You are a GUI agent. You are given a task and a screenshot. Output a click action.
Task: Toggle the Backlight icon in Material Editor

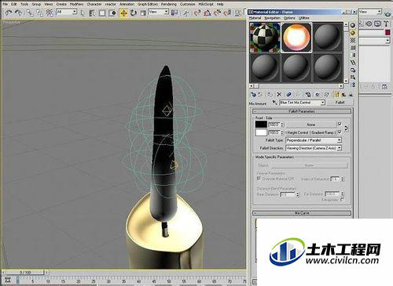(x=353, y=33)
